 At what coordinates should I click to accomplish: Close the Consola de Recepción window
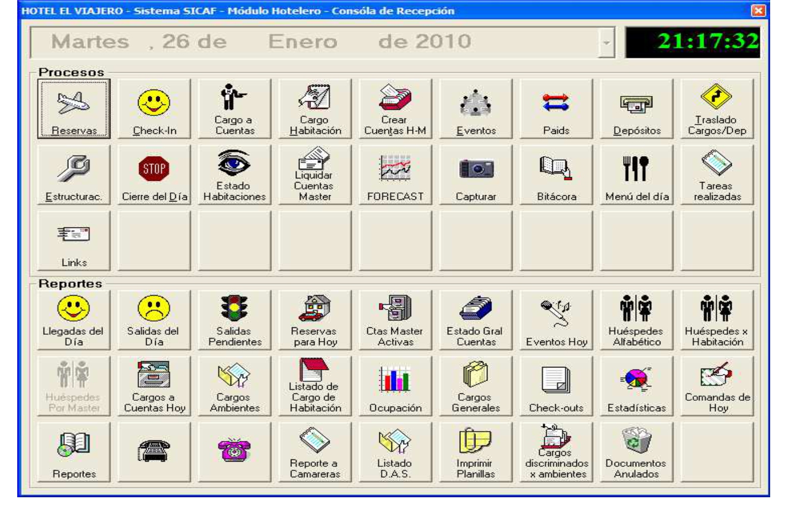759,10
